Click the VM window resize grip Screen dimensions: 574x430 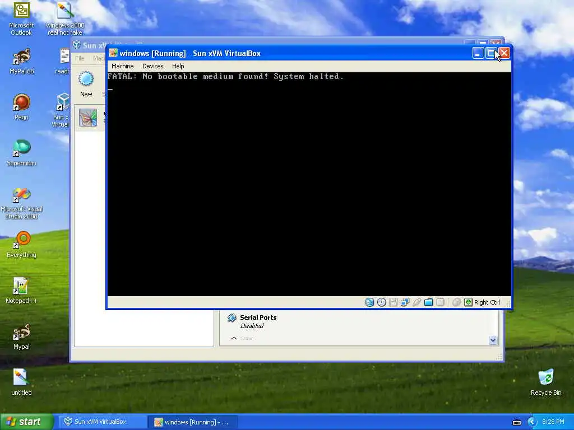507,303
